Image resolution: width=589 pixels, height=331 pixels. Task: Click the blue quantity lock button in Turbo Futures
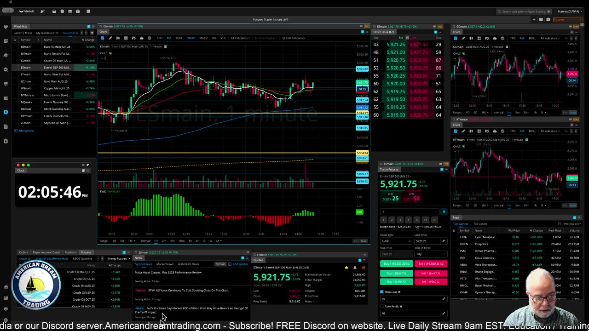click(444, 212)
